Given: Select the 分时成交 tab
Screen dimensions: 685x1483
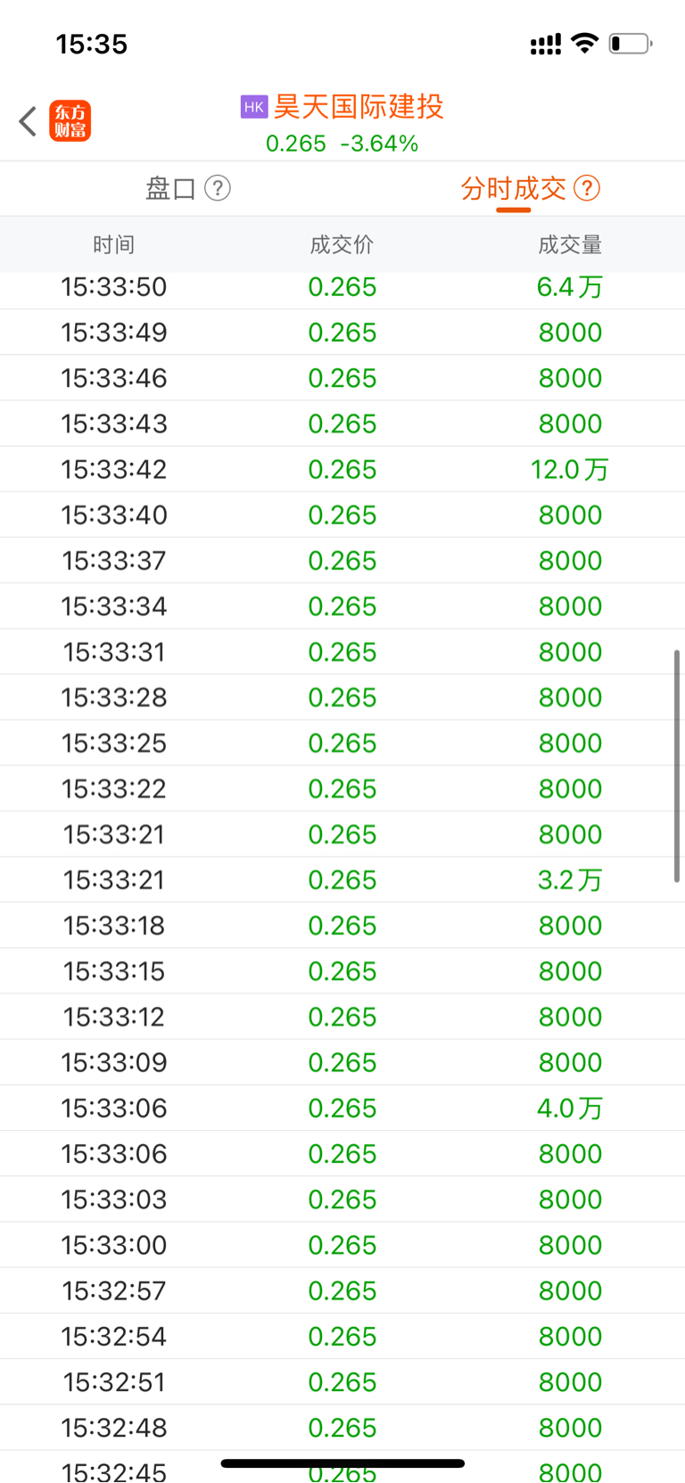Looking at the screenshot, I should coord(513,188).
